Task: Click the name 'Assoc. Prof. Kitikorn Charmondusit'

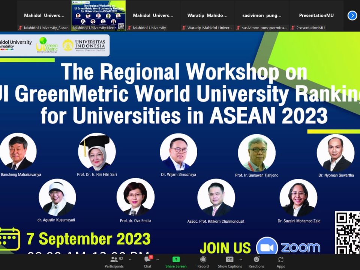Action: point(216,221)
